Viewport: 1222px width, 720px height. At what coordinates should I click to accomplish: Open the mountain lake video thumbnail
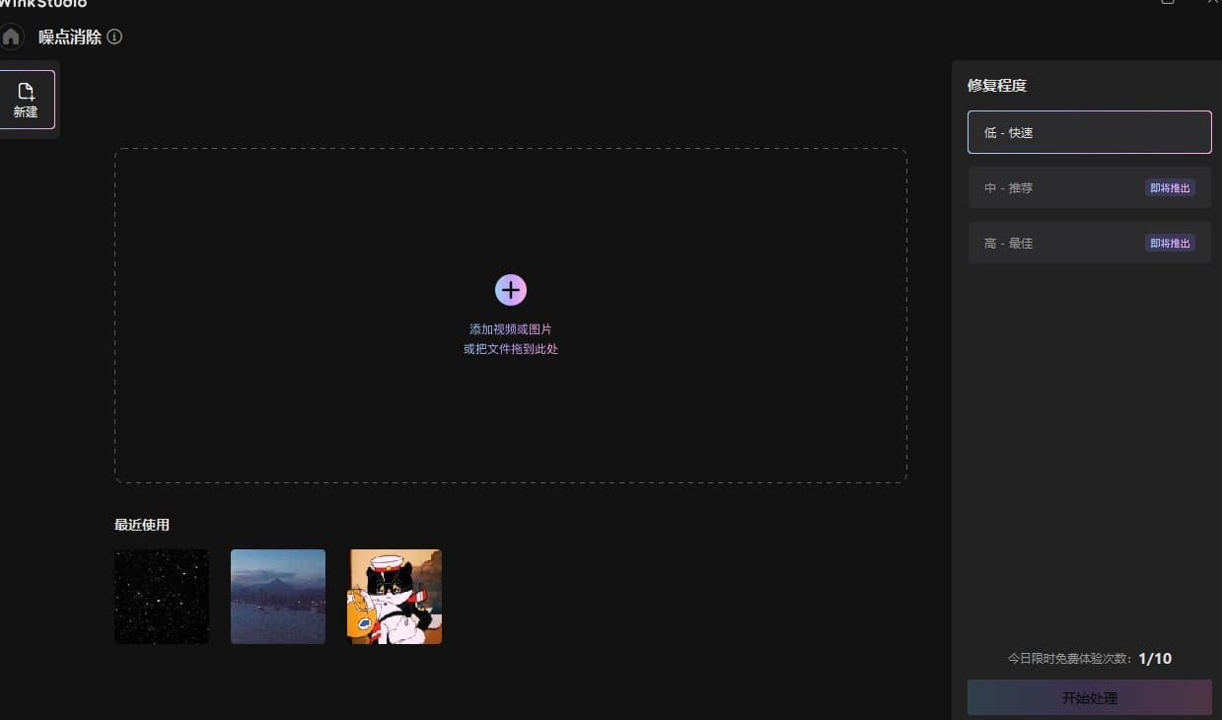coord(277,596)
